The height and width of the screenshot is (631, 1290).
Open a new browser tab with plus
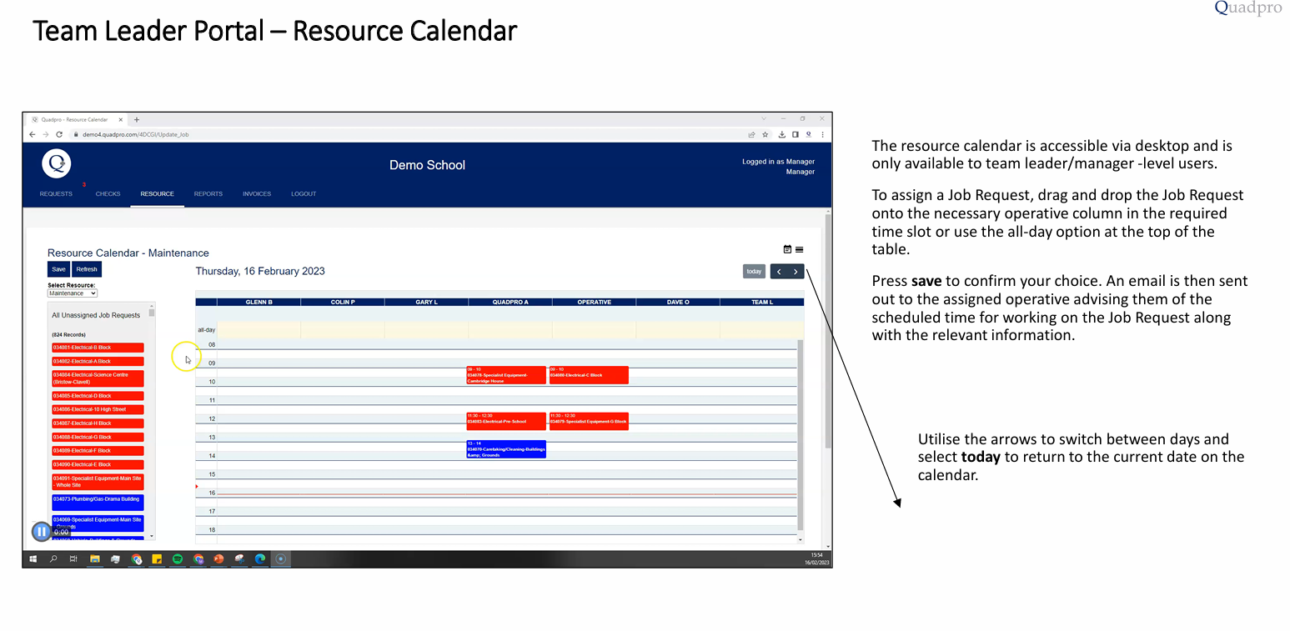(137, 119)
